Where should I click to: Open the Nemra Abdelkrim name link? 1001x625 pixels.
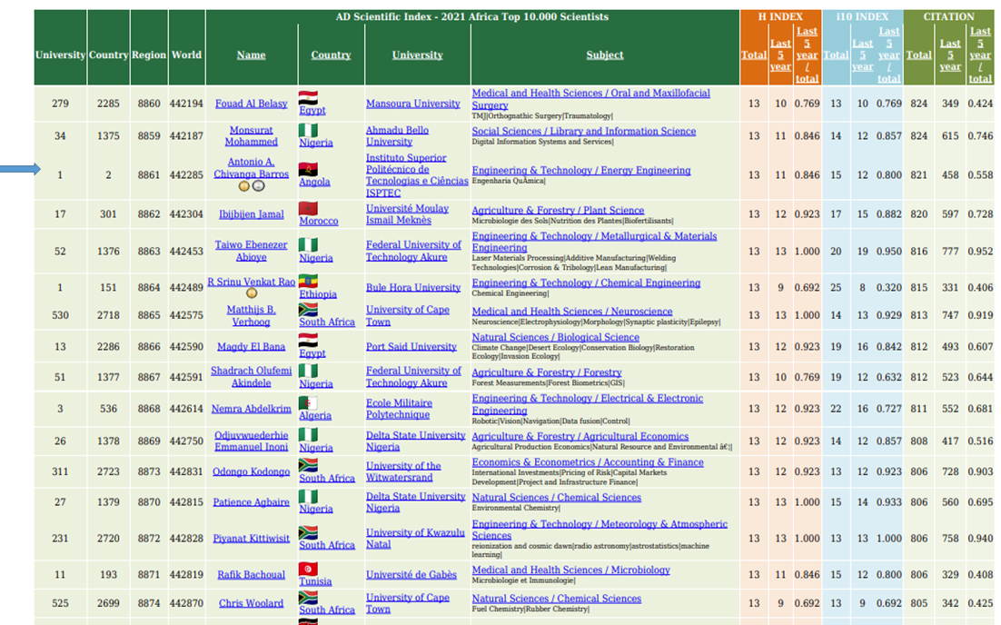pos(252,409)
